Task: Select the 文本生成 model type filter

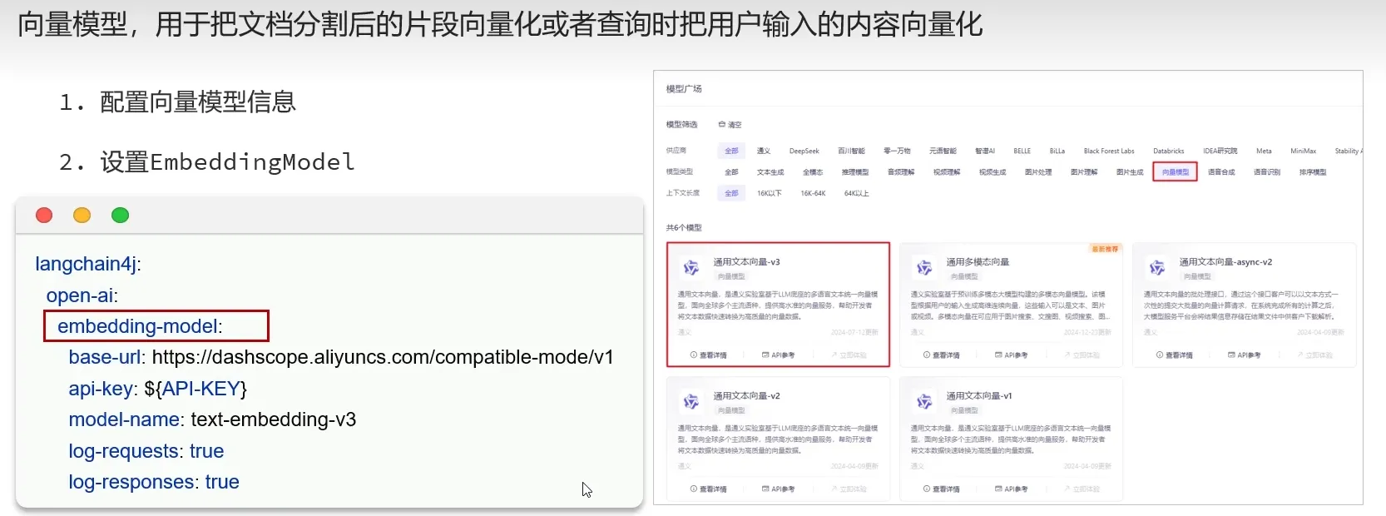Action: 770,172
